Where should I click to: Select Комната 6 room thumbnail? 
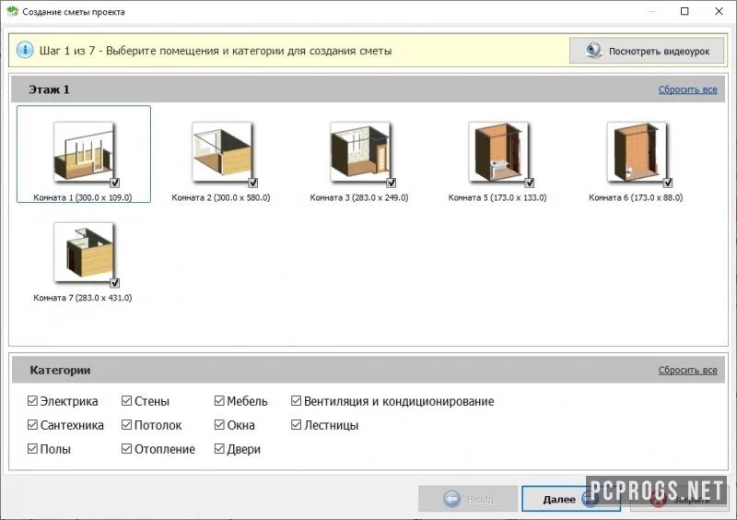coord(637,152)
